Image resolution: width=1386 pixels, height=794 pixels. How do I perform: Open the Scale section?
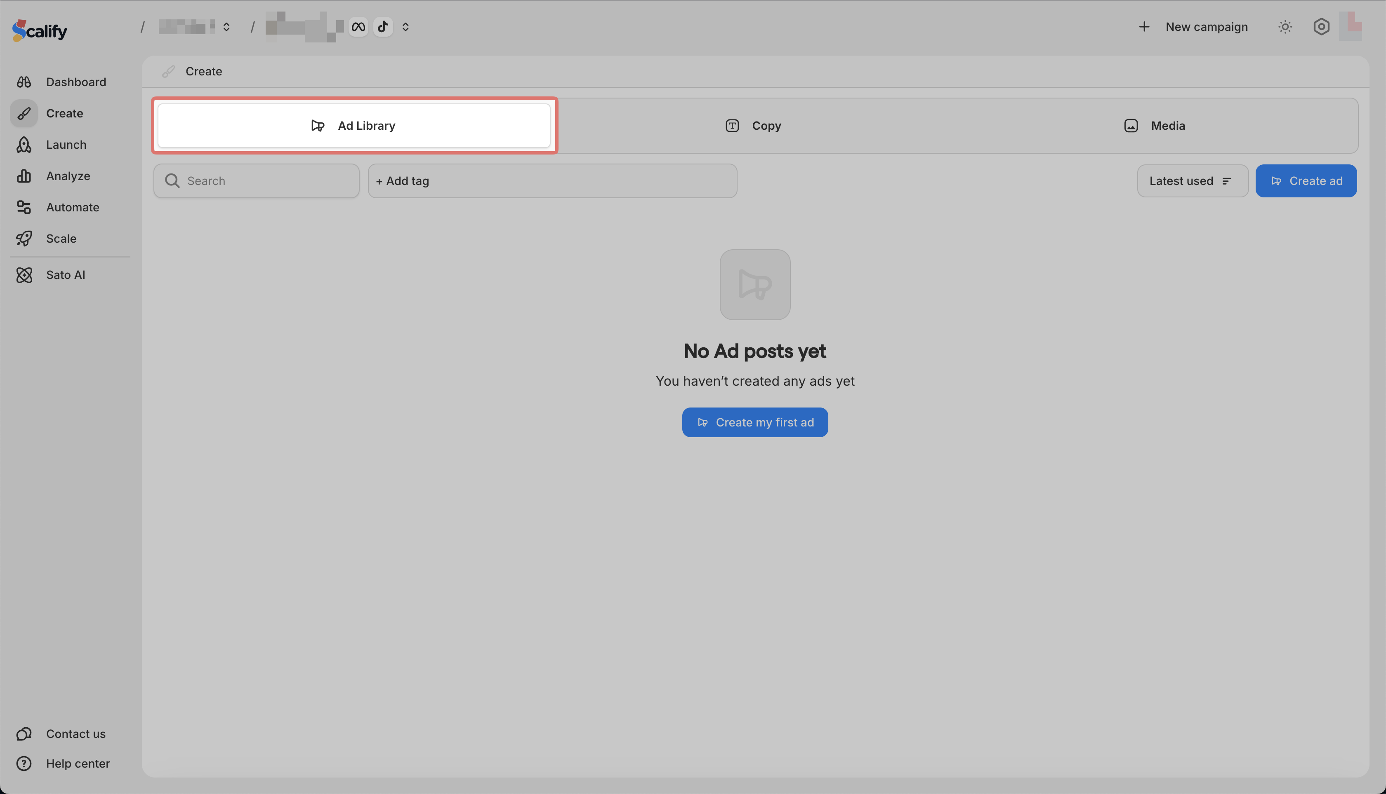[61, 238]
